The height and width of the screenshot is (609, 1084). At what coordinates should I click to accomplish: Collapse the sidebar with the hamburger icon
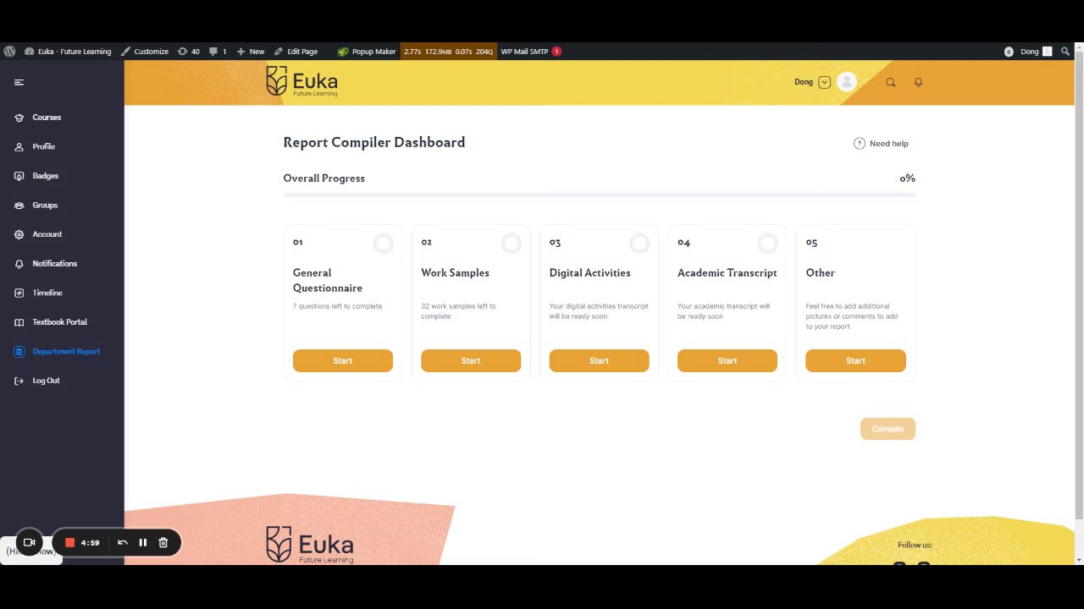point(19,82)
